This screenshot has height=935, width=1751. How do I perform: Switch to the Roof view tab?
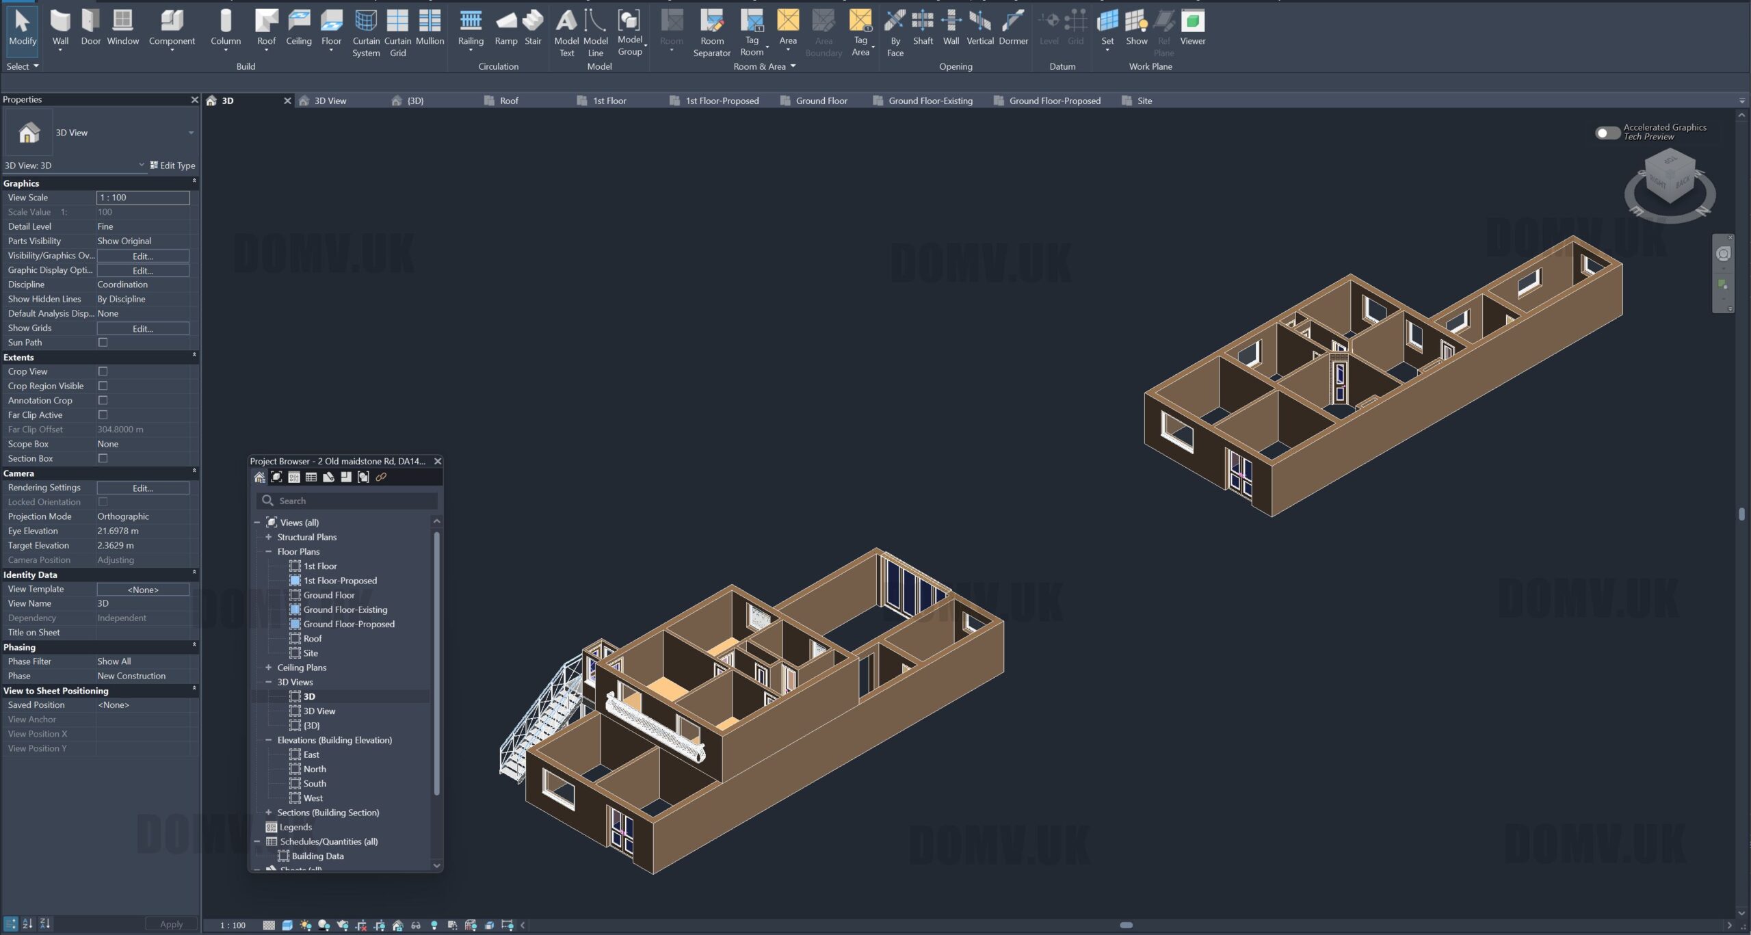508,101
